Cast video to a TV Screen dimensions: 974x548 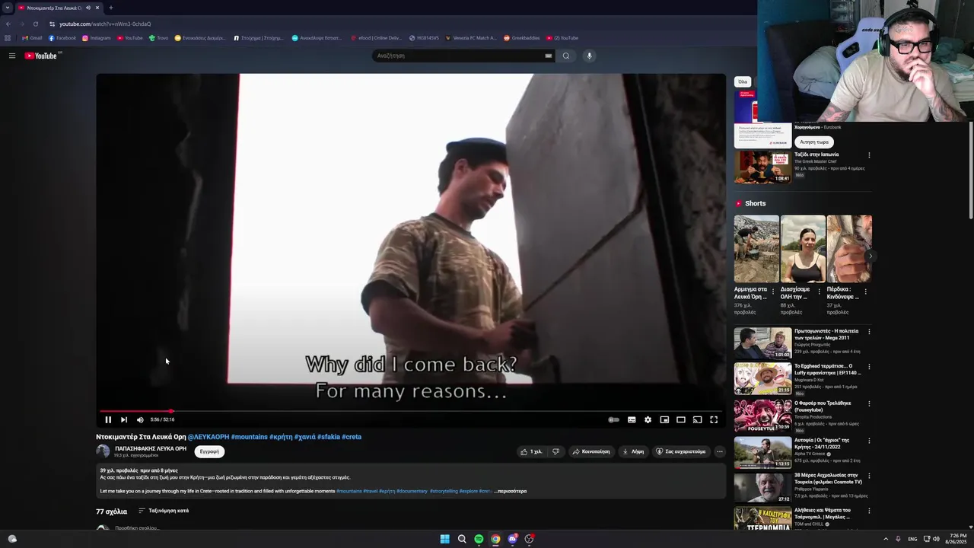tap(697, 419)
